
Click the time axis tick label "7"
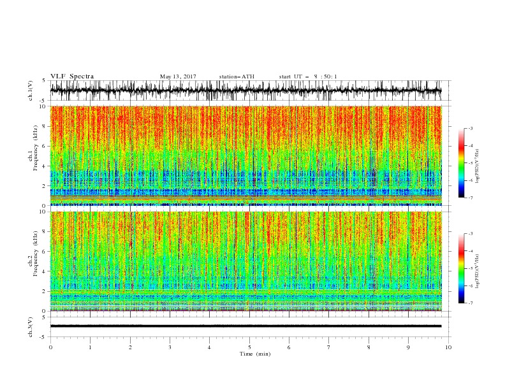point(329,347)
